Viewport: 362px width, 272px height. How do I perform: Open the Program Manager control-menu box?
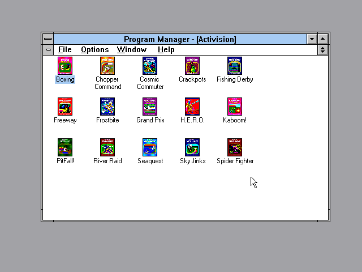click(x=48, y=39)
